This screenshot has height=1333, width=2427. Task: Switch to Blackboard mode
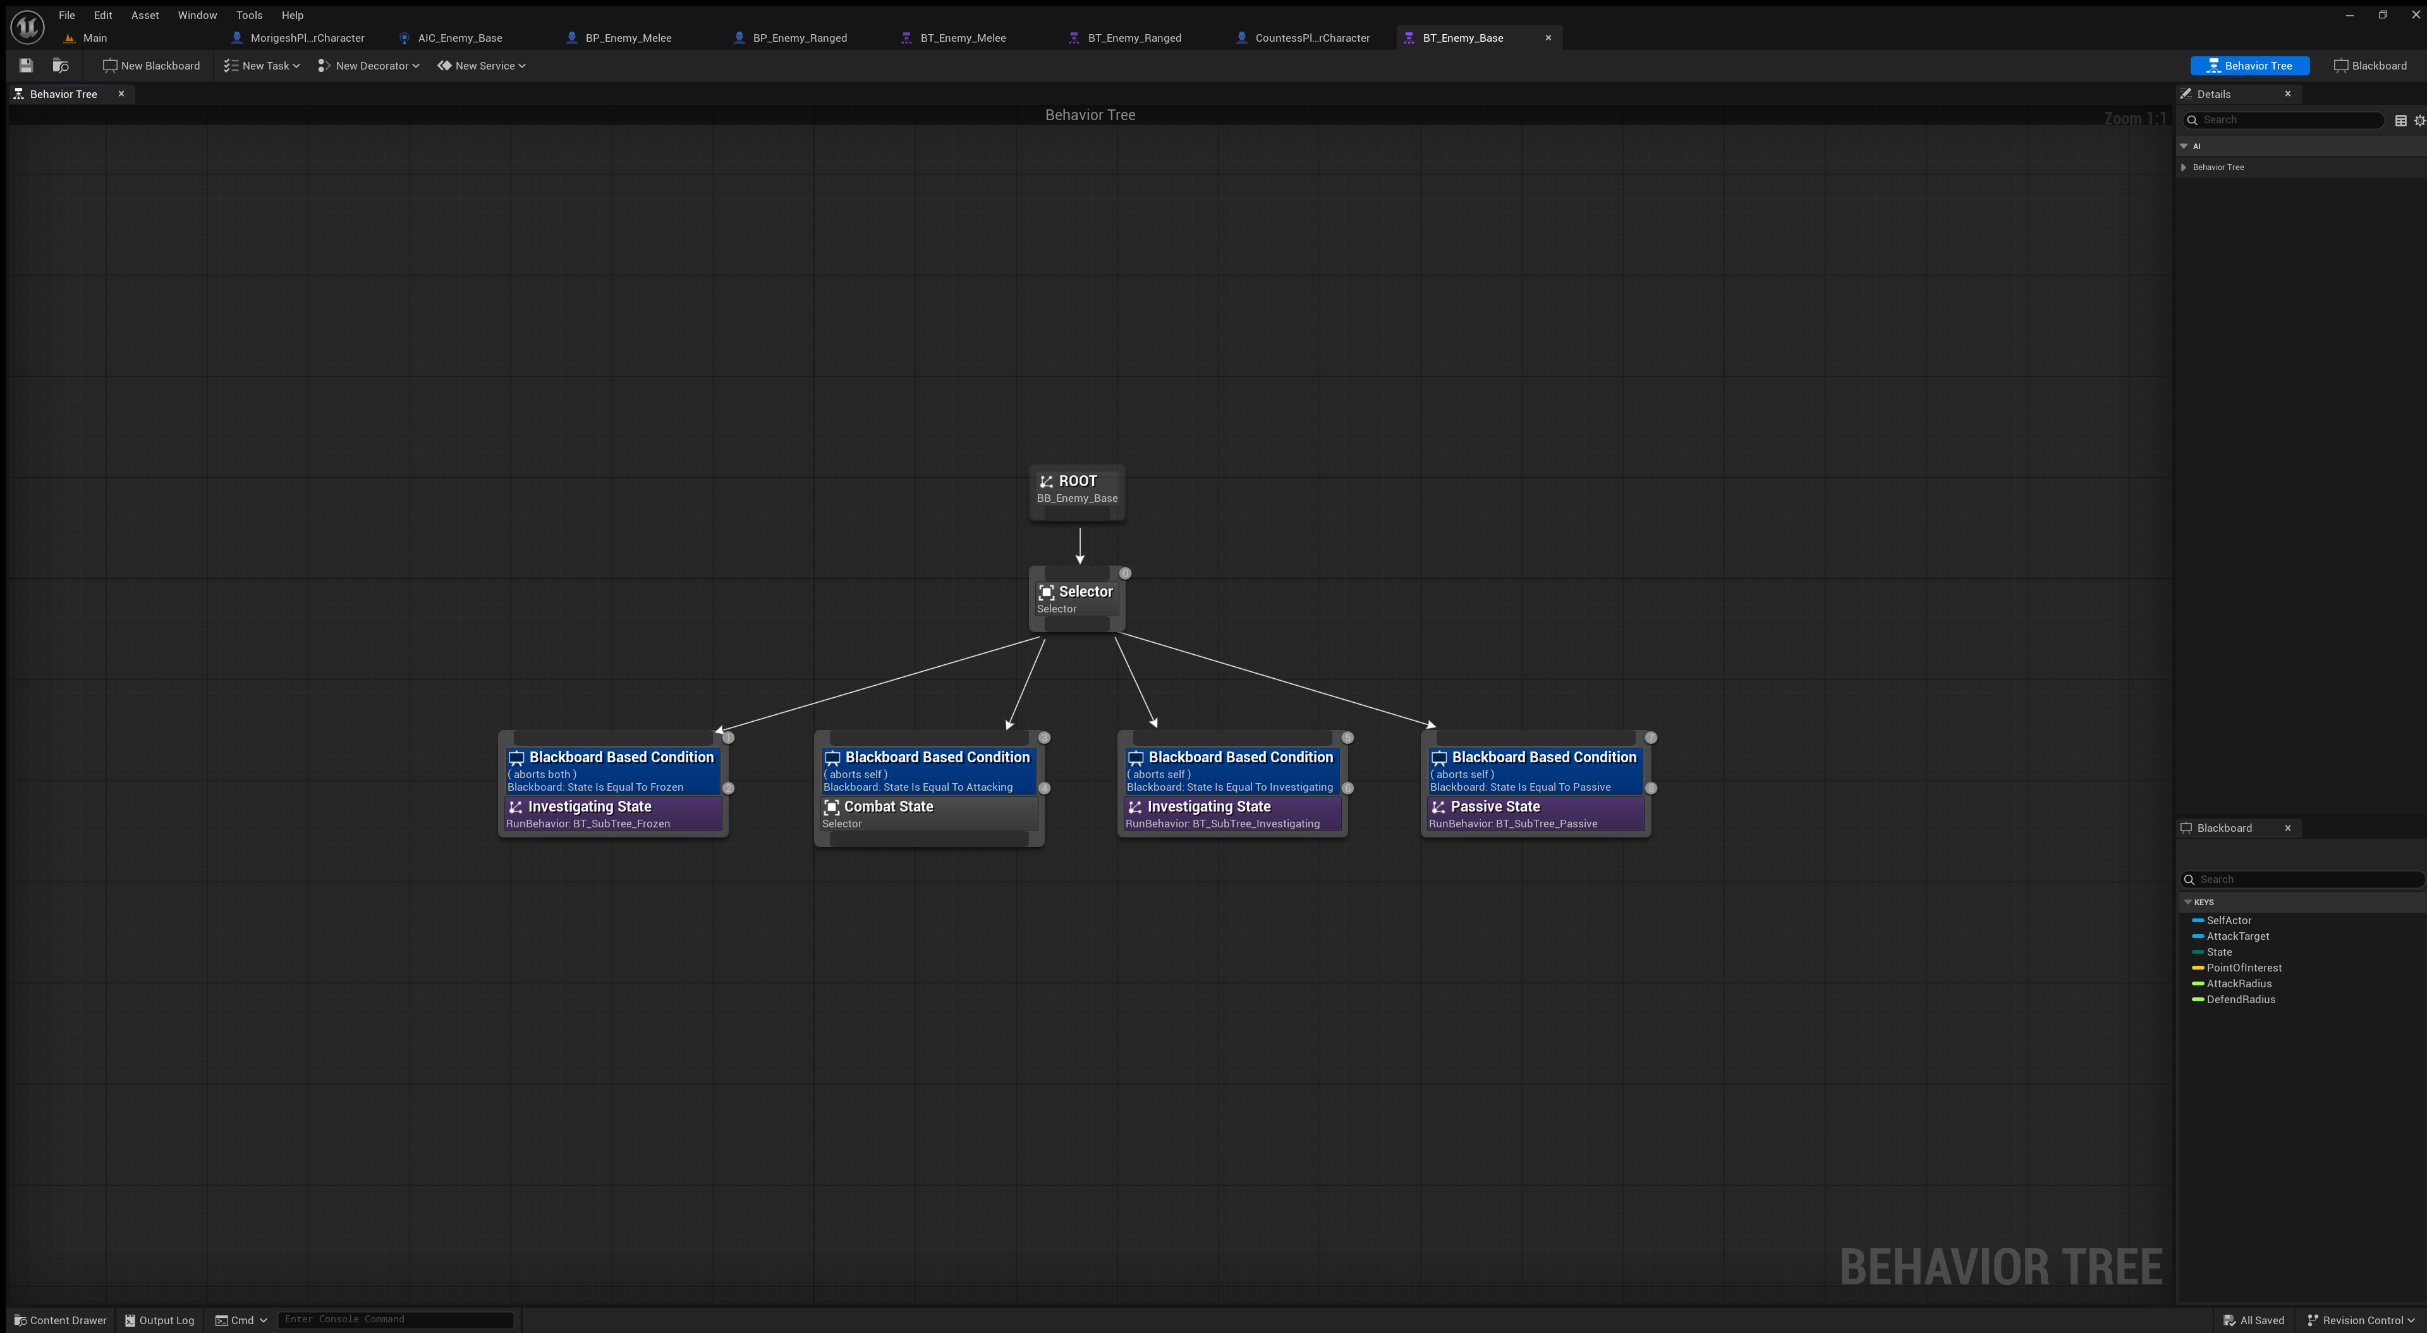(2369, 65)
